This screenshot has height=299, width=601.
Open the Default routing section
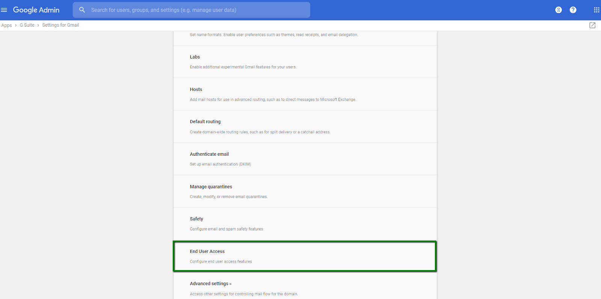coord(305,126)
